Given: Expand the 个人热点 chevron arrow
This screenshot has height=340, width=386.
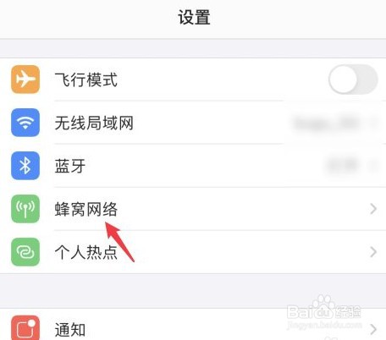Looking at the screenshot, I should [x=373, y=252].
